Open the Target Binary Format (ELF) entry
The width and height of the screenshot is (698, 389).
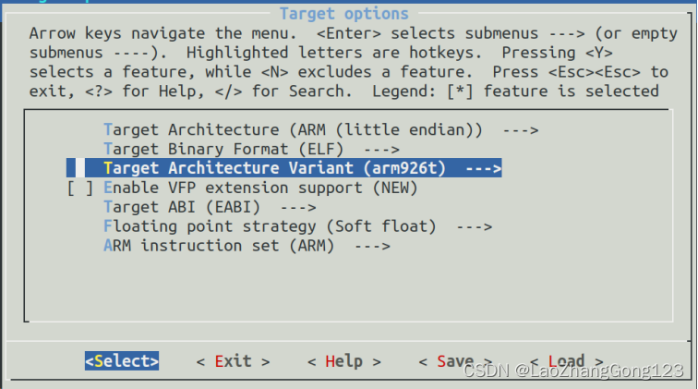coord(251,149)
